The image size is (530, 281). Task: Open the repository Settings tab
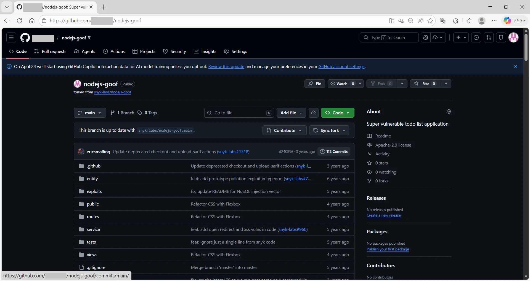(235, 52)
